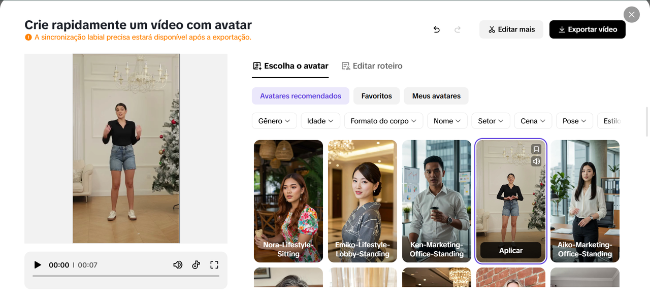The height and width of the screenshot is (301, 650).
Task: Open the Idade filter dropdown
Action: click(320, 121)
